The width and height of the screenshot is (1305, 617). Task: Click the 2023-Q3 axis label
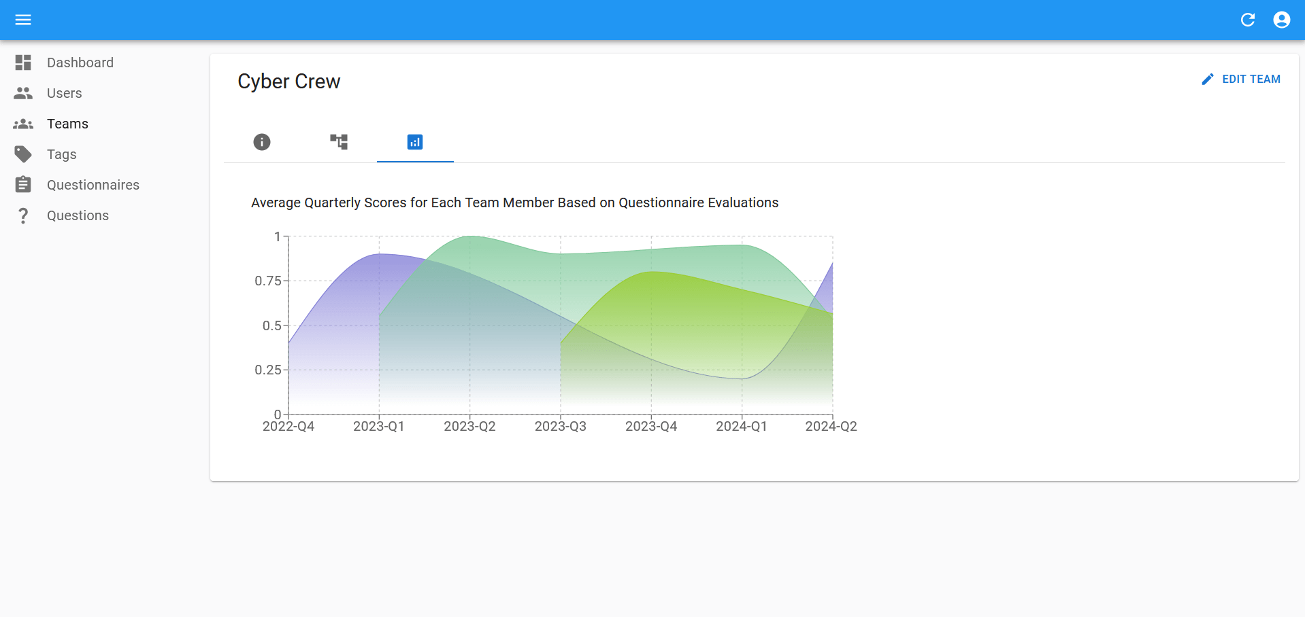[561, 426]
